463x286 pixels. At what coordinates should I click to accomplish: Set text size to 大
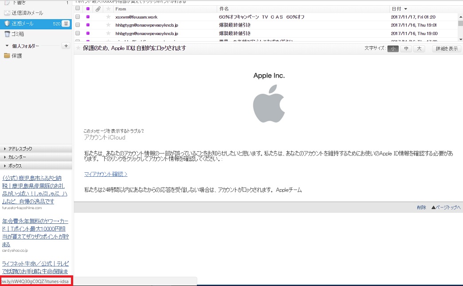click(419, 49)
